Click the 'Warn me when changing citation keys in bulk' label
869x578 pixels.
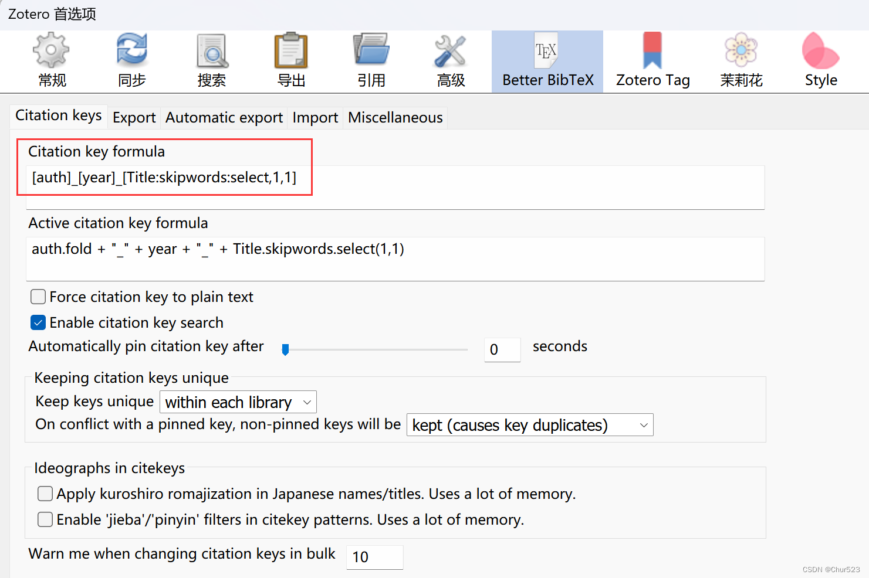coord(182,554)
